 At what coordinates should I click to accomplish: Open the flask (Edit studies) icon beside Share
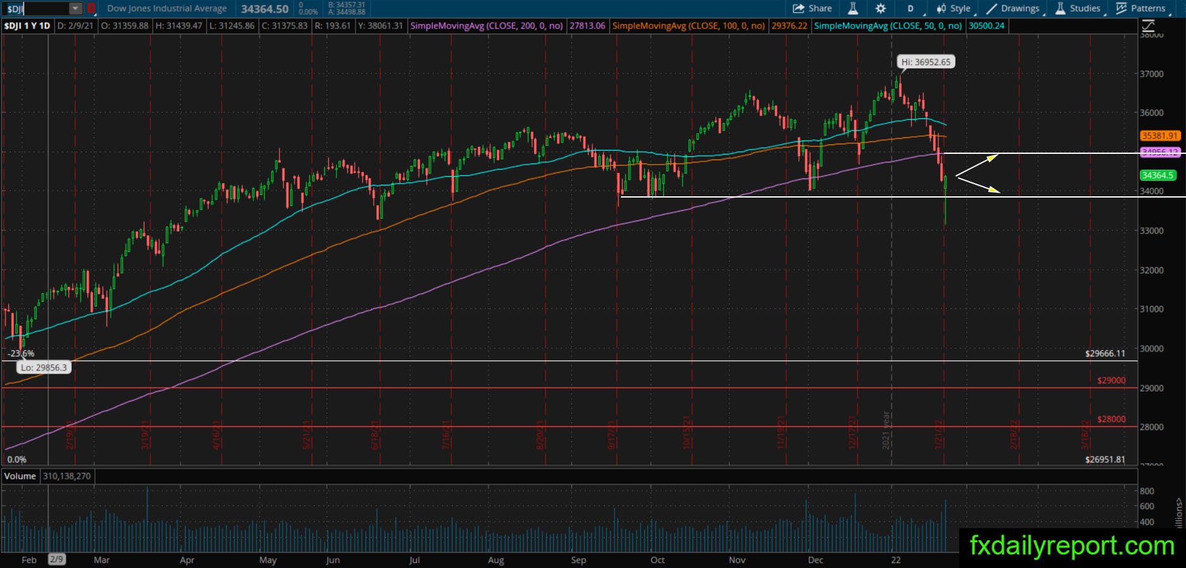pos(853,8)
